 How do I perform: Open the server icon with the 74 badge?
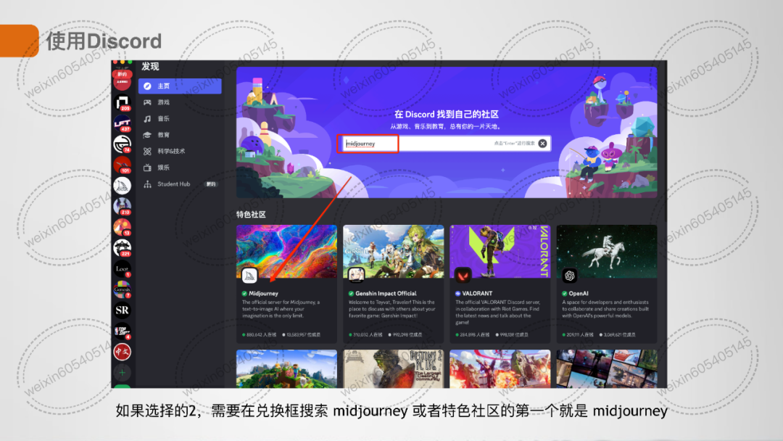click(122, 144)
